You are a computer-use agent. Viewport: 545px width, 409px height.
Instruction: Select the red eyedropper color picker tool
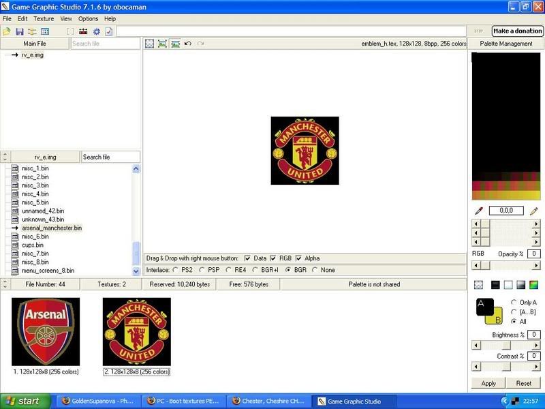479,211
